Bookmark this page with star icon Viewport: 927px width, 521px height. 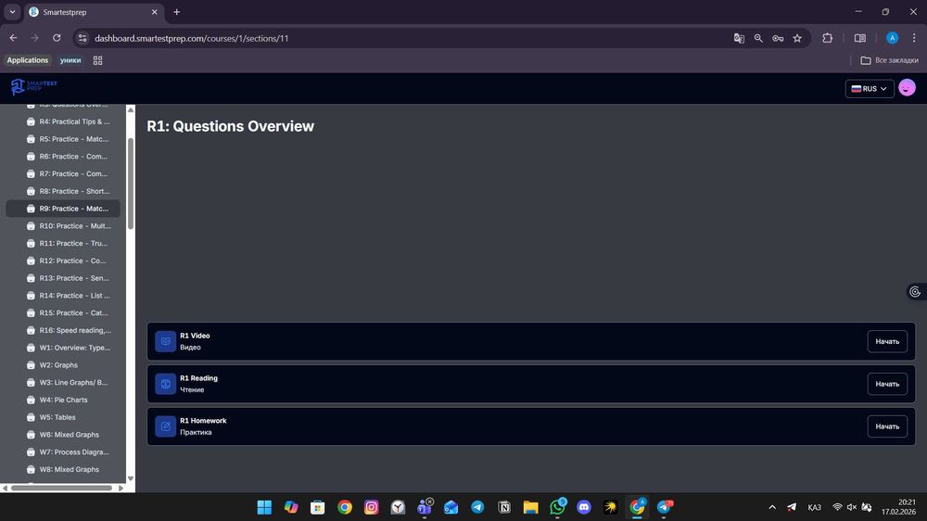click(797, 38)
